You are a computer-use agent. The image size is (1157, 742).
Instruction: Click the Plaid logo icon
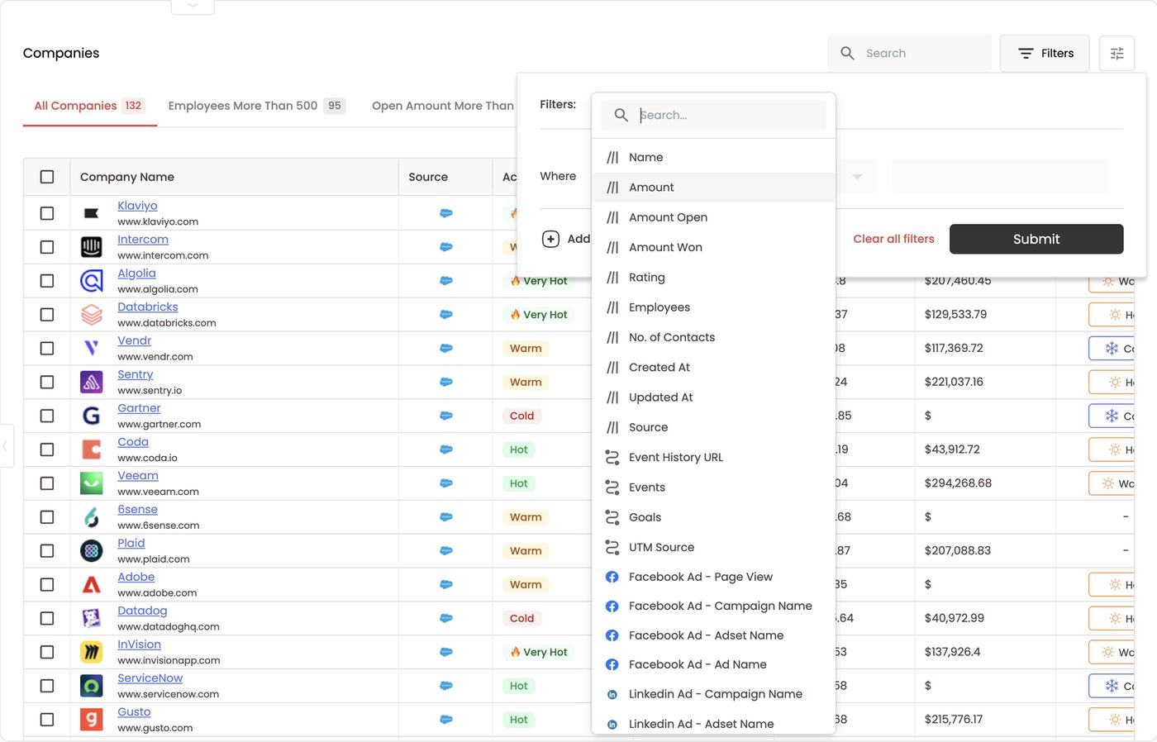click(92, 550)
